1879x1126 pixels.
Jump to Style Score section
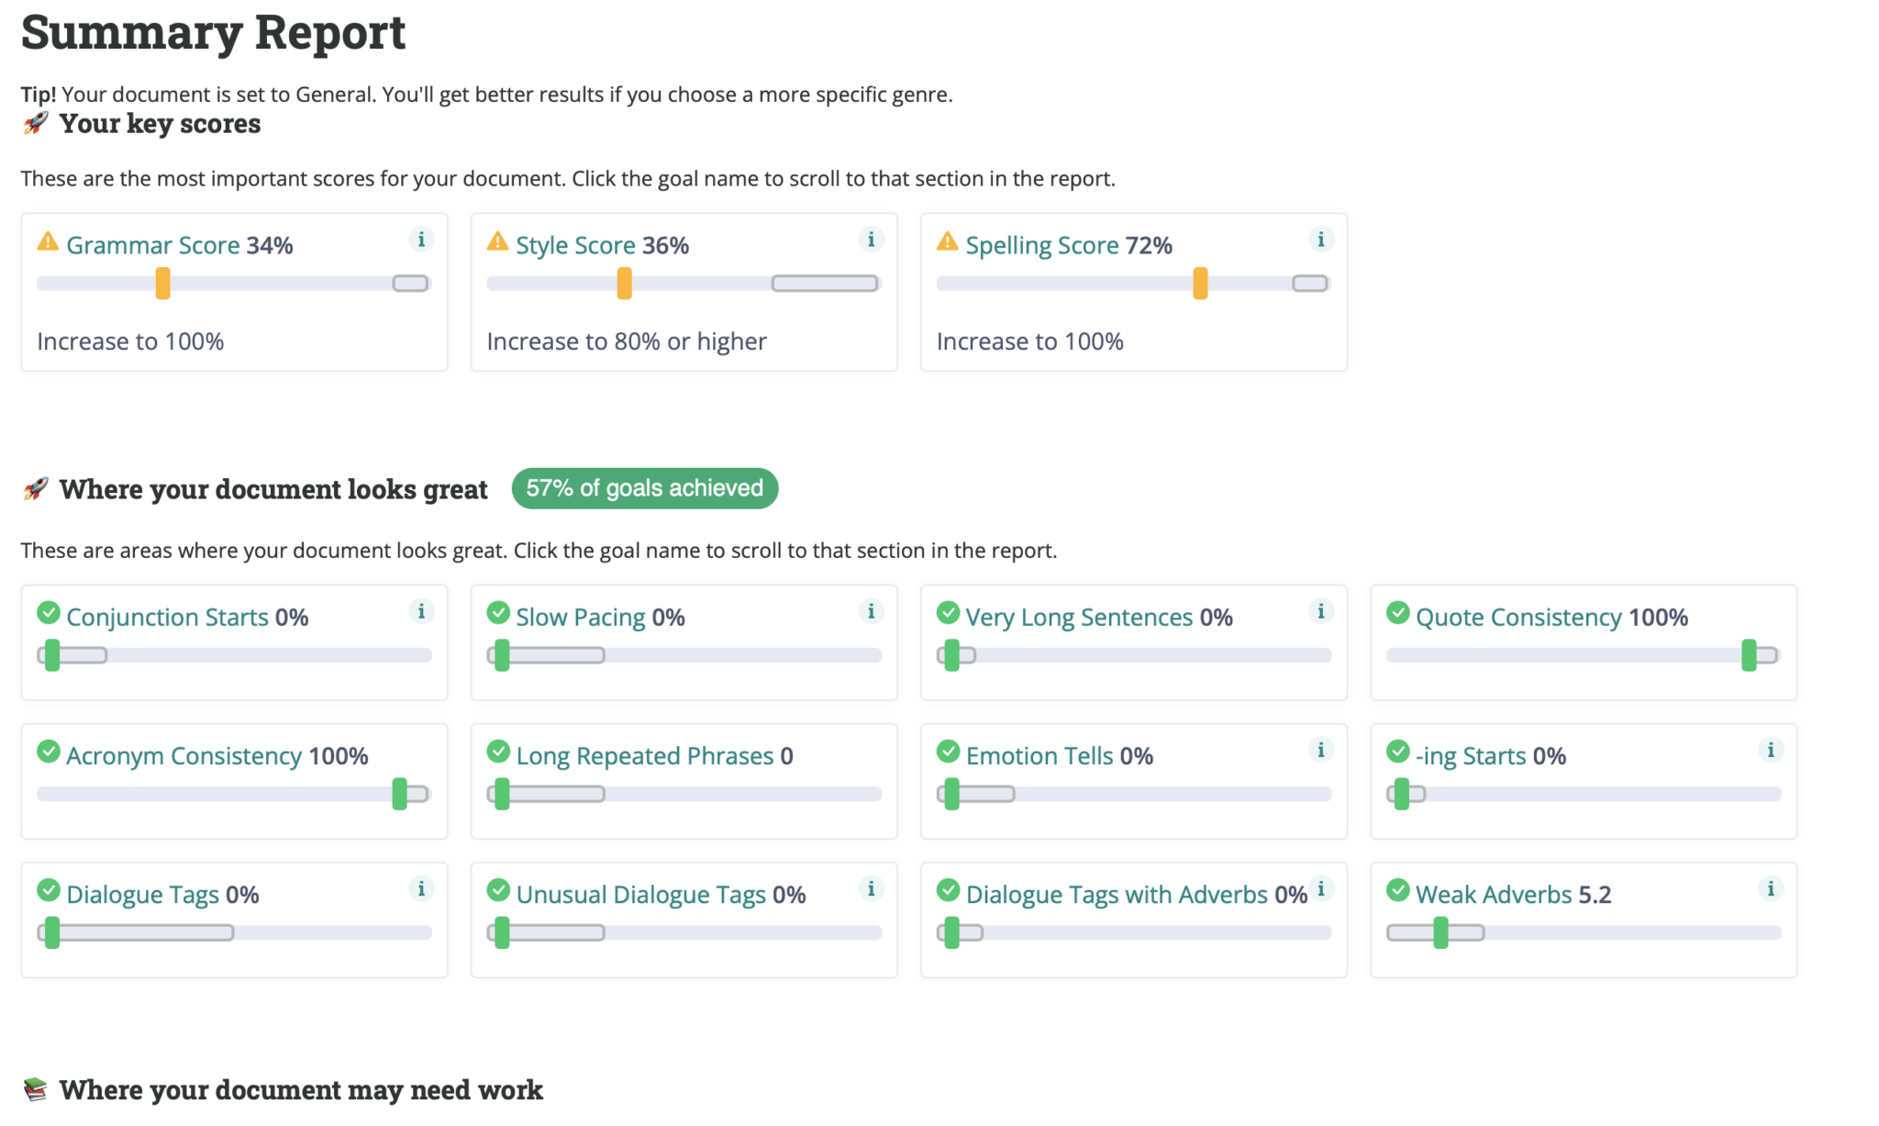pos(575,246)
